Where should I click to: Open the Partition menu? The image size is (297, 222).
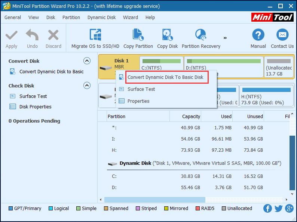(x=71, y=18)
